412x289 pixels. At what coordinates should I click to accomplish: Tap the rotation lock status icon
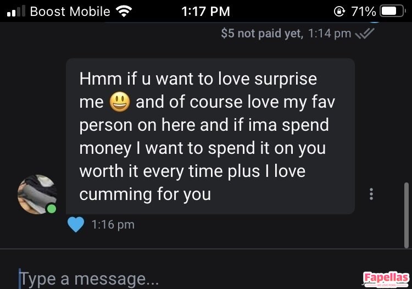(339, 12)
